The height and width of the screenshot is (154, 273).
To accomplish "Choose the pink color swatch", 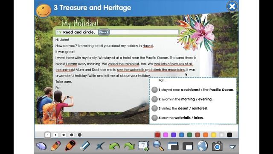I will pos(166,135).
